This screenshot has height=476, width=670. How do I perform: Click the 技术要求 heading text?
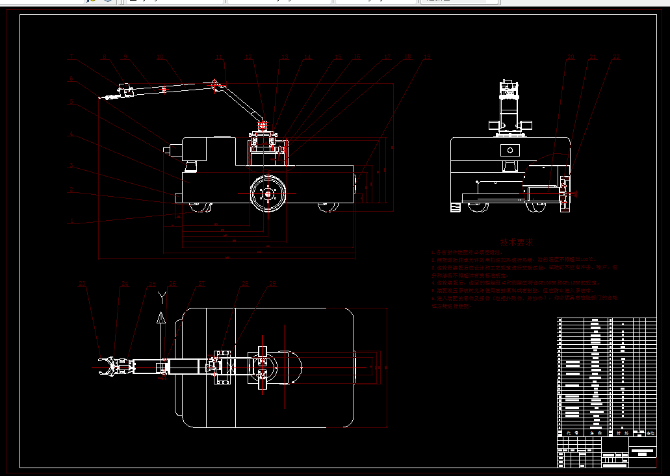click(x=517, y=242)
